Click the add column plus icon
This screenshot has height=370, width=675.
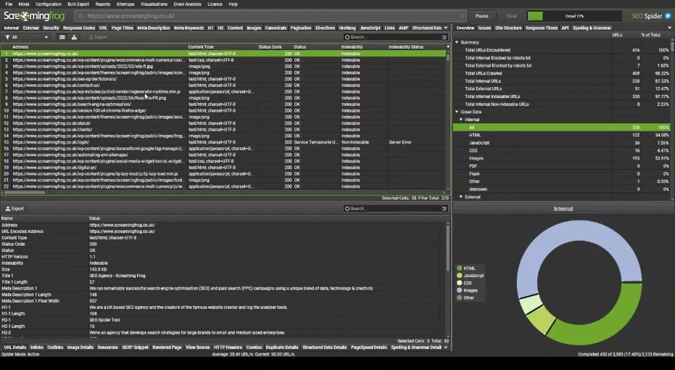coord(448,47)
